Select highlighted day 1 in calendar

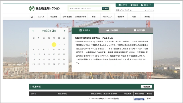click(x=54, y=45)
